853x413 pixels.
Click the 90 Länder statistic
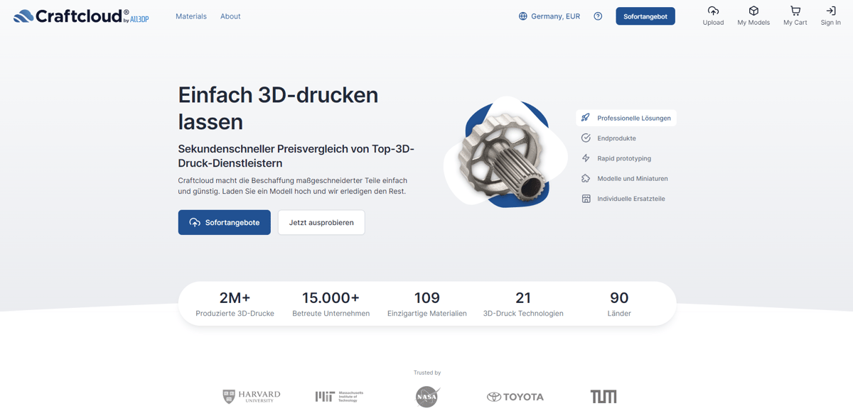click(x=619, y=304)
